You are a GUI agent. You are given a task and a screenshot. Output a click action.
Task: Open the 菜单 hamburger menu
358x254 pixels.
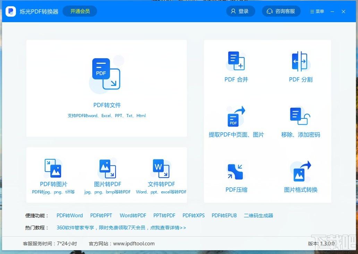click(317, 11)
